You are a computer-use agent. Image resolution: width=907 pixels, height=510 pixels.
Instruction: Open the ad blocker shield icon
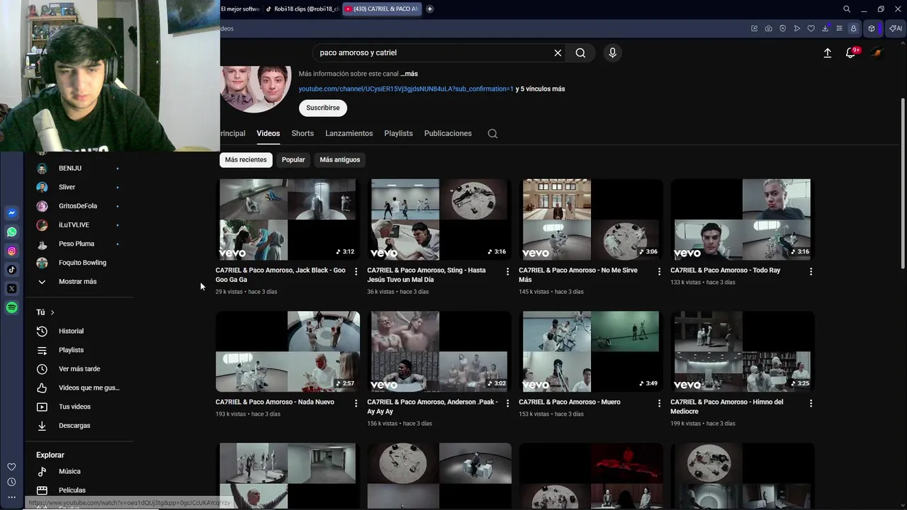[783, 28]
